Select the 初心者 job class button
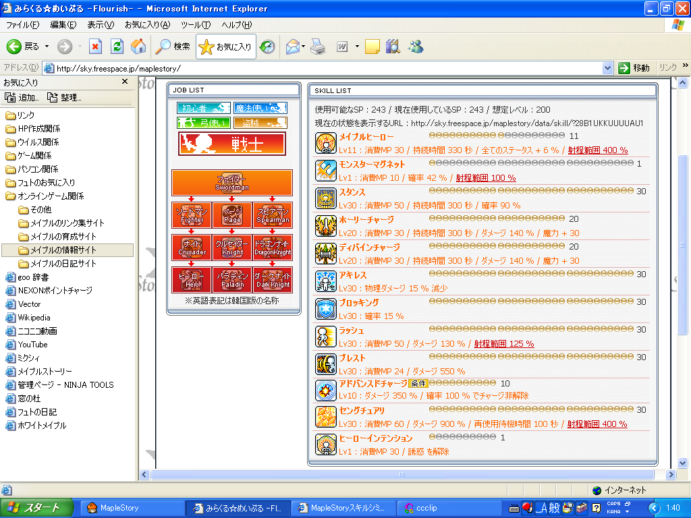The image size is (691, 518). click(204, 108)
